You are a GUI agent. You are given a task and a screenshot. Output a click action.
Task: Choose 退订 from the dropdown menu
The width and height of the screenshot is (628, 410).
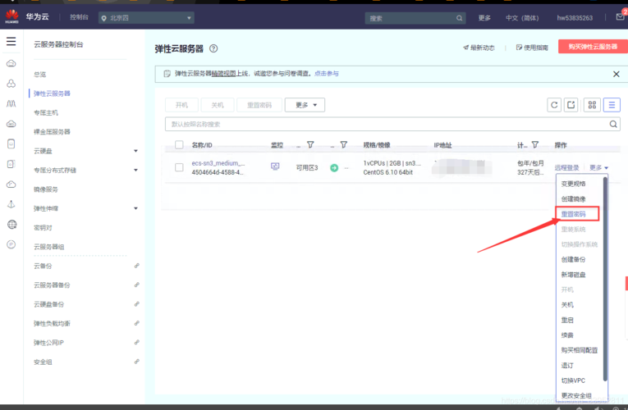pos(567,365)
